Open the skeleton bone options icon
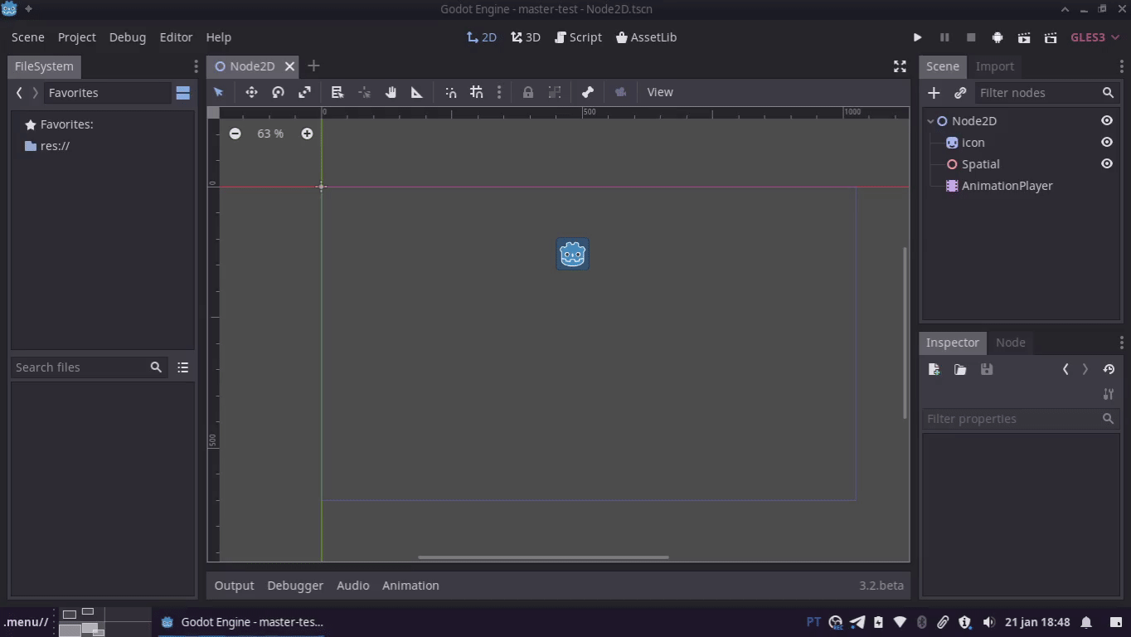 coord(588,92)
